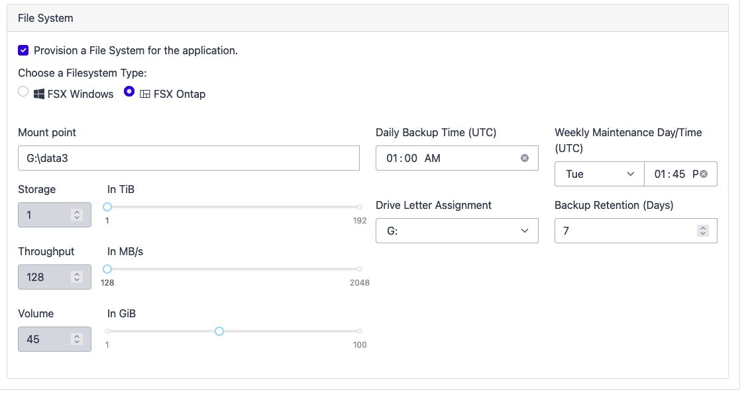Click the Throughput spinner arrows
The image size is (746, 396).
click(77, 277)
